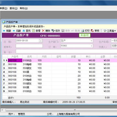Click 310咖啡 color cell in row 6
Viewport: 117px width, 117px height.
30,80
